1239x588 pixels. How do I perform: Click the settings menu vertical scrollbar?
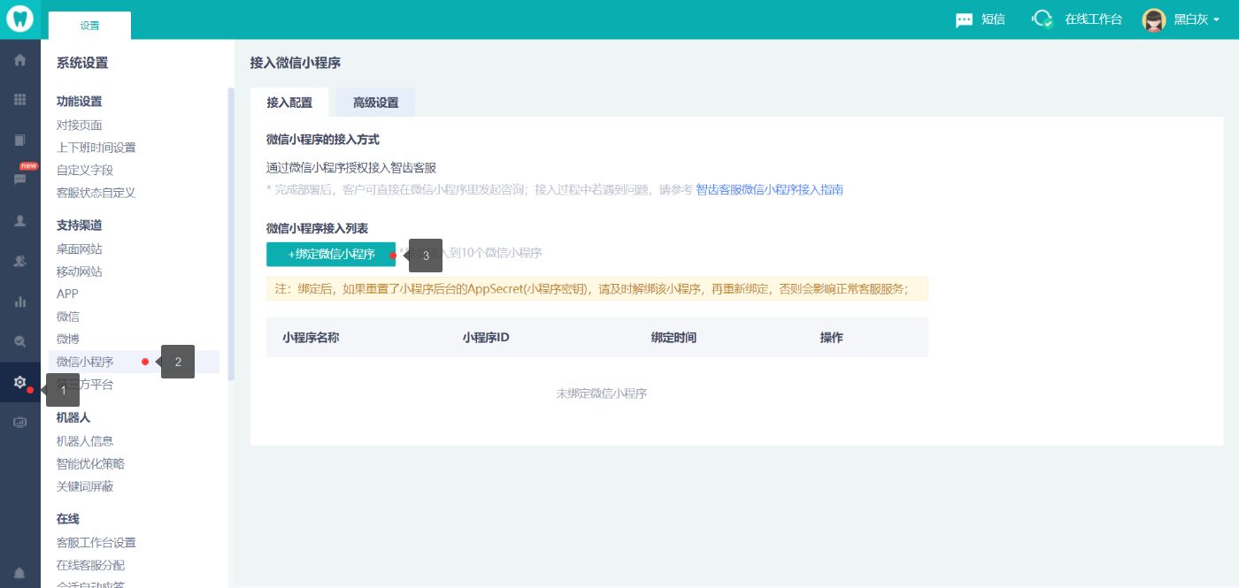coord(231,233)
